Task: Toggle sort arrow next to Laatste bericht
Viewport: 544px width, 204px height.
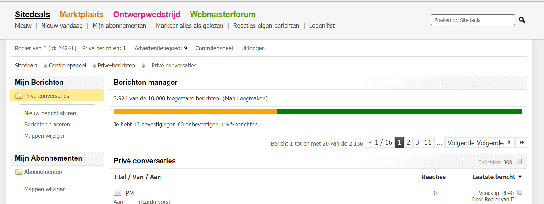Action: pyautogui.click(x=520, y=177)
